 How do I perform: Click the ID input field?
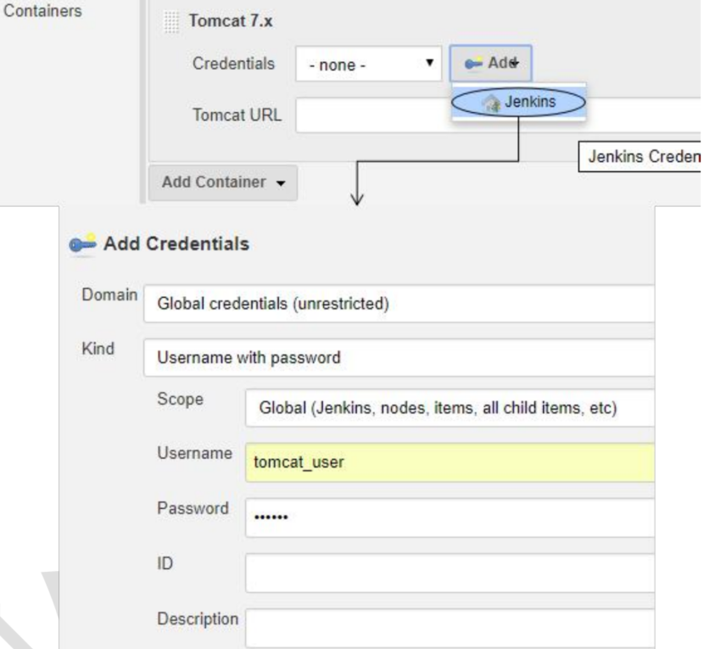point(450,573)
